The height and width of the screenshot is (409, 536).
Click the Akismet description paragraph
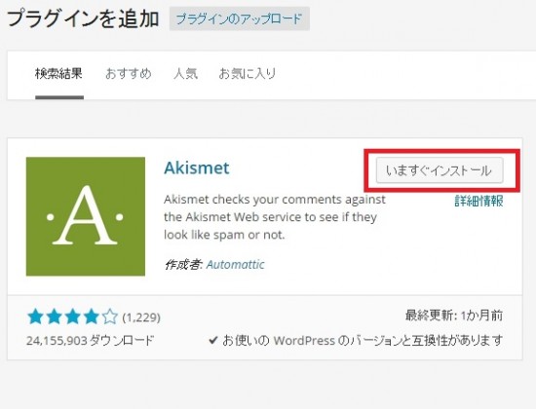click(275, 217)
